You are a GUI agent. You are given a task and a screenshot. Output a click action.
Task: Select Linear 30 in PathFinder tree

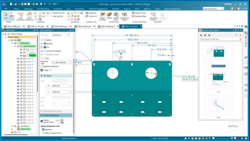(x=30, y=77)
